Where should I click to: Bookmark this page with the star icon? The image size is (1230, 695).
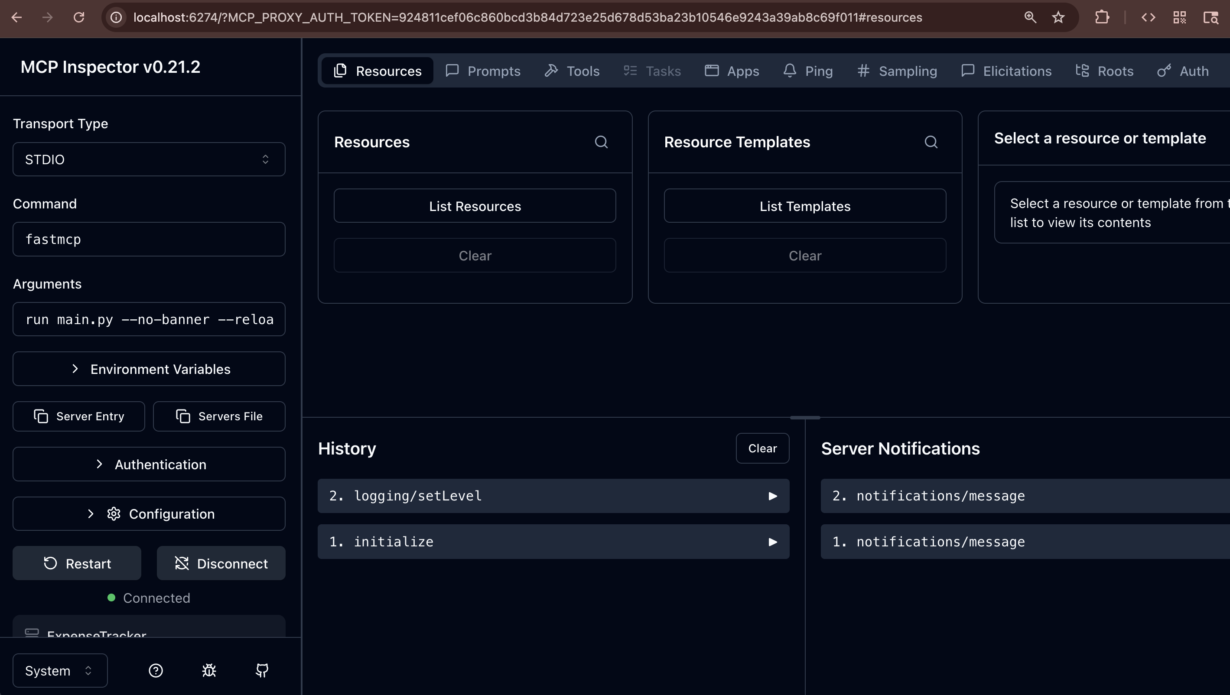point(1058,18)
